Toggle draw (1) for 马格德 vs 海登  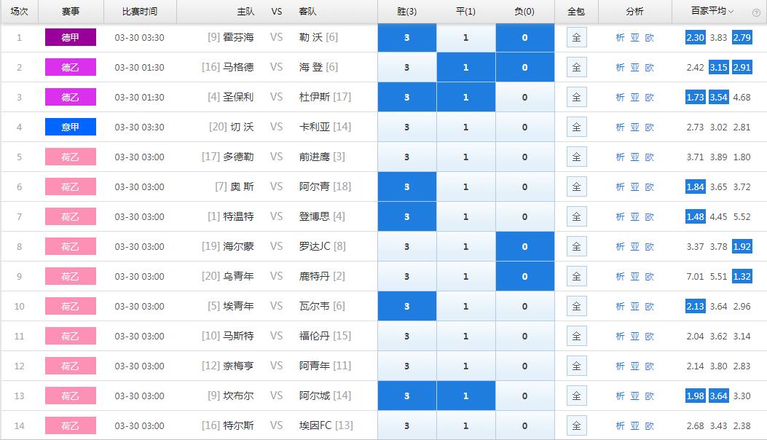click(465, 68)
